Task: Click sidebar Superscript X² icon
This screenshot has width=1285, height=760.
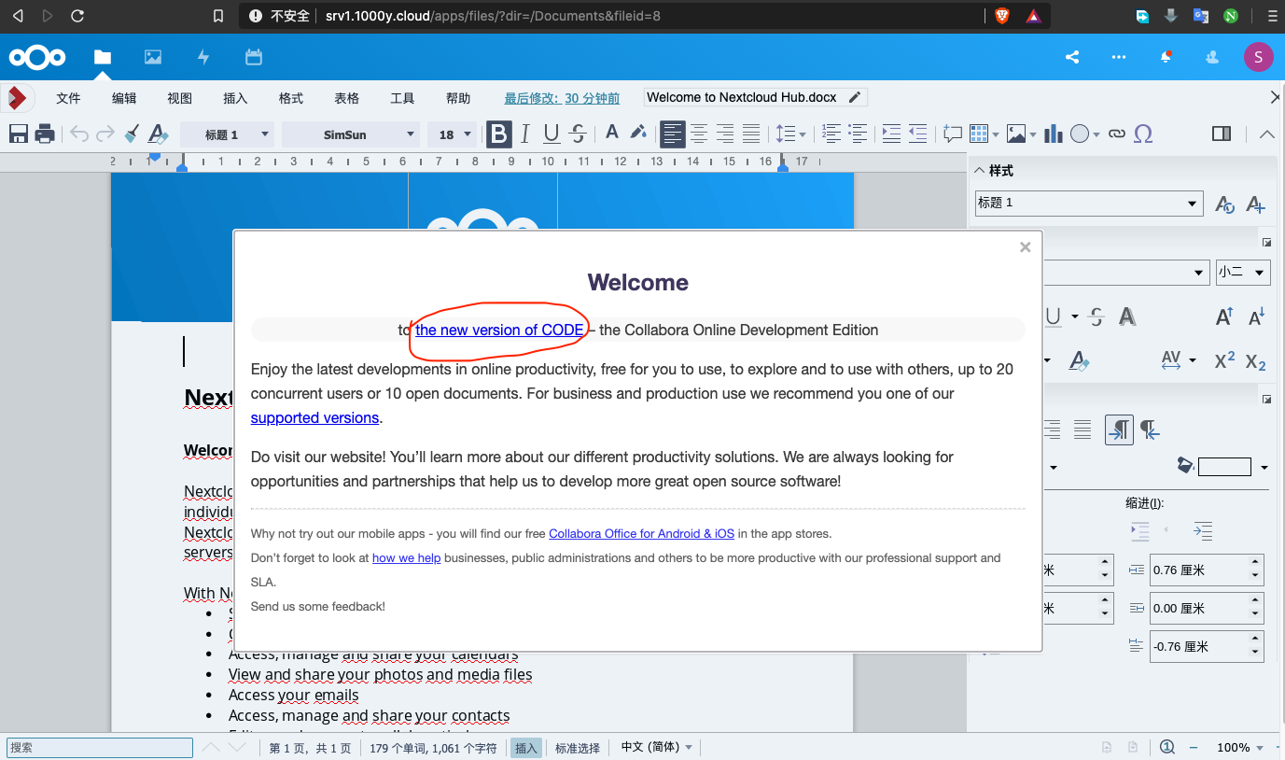Action: click(x=1224, y=360)
